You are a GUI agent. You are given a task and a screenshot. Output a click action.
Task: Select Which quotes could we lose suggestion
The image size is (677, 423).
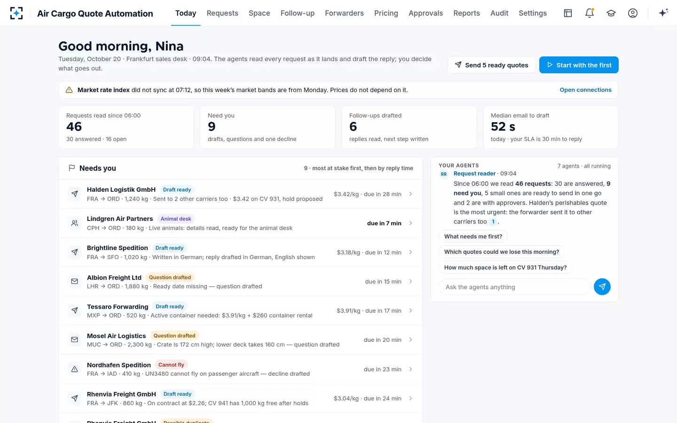502,252
